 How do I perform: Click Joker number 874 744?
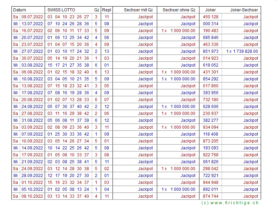pos(211,196)
